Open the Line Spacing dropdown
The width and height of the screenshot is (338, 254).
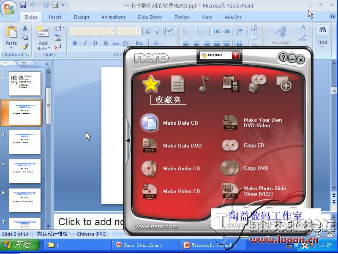pyautogui.click(x=240, y=31)
